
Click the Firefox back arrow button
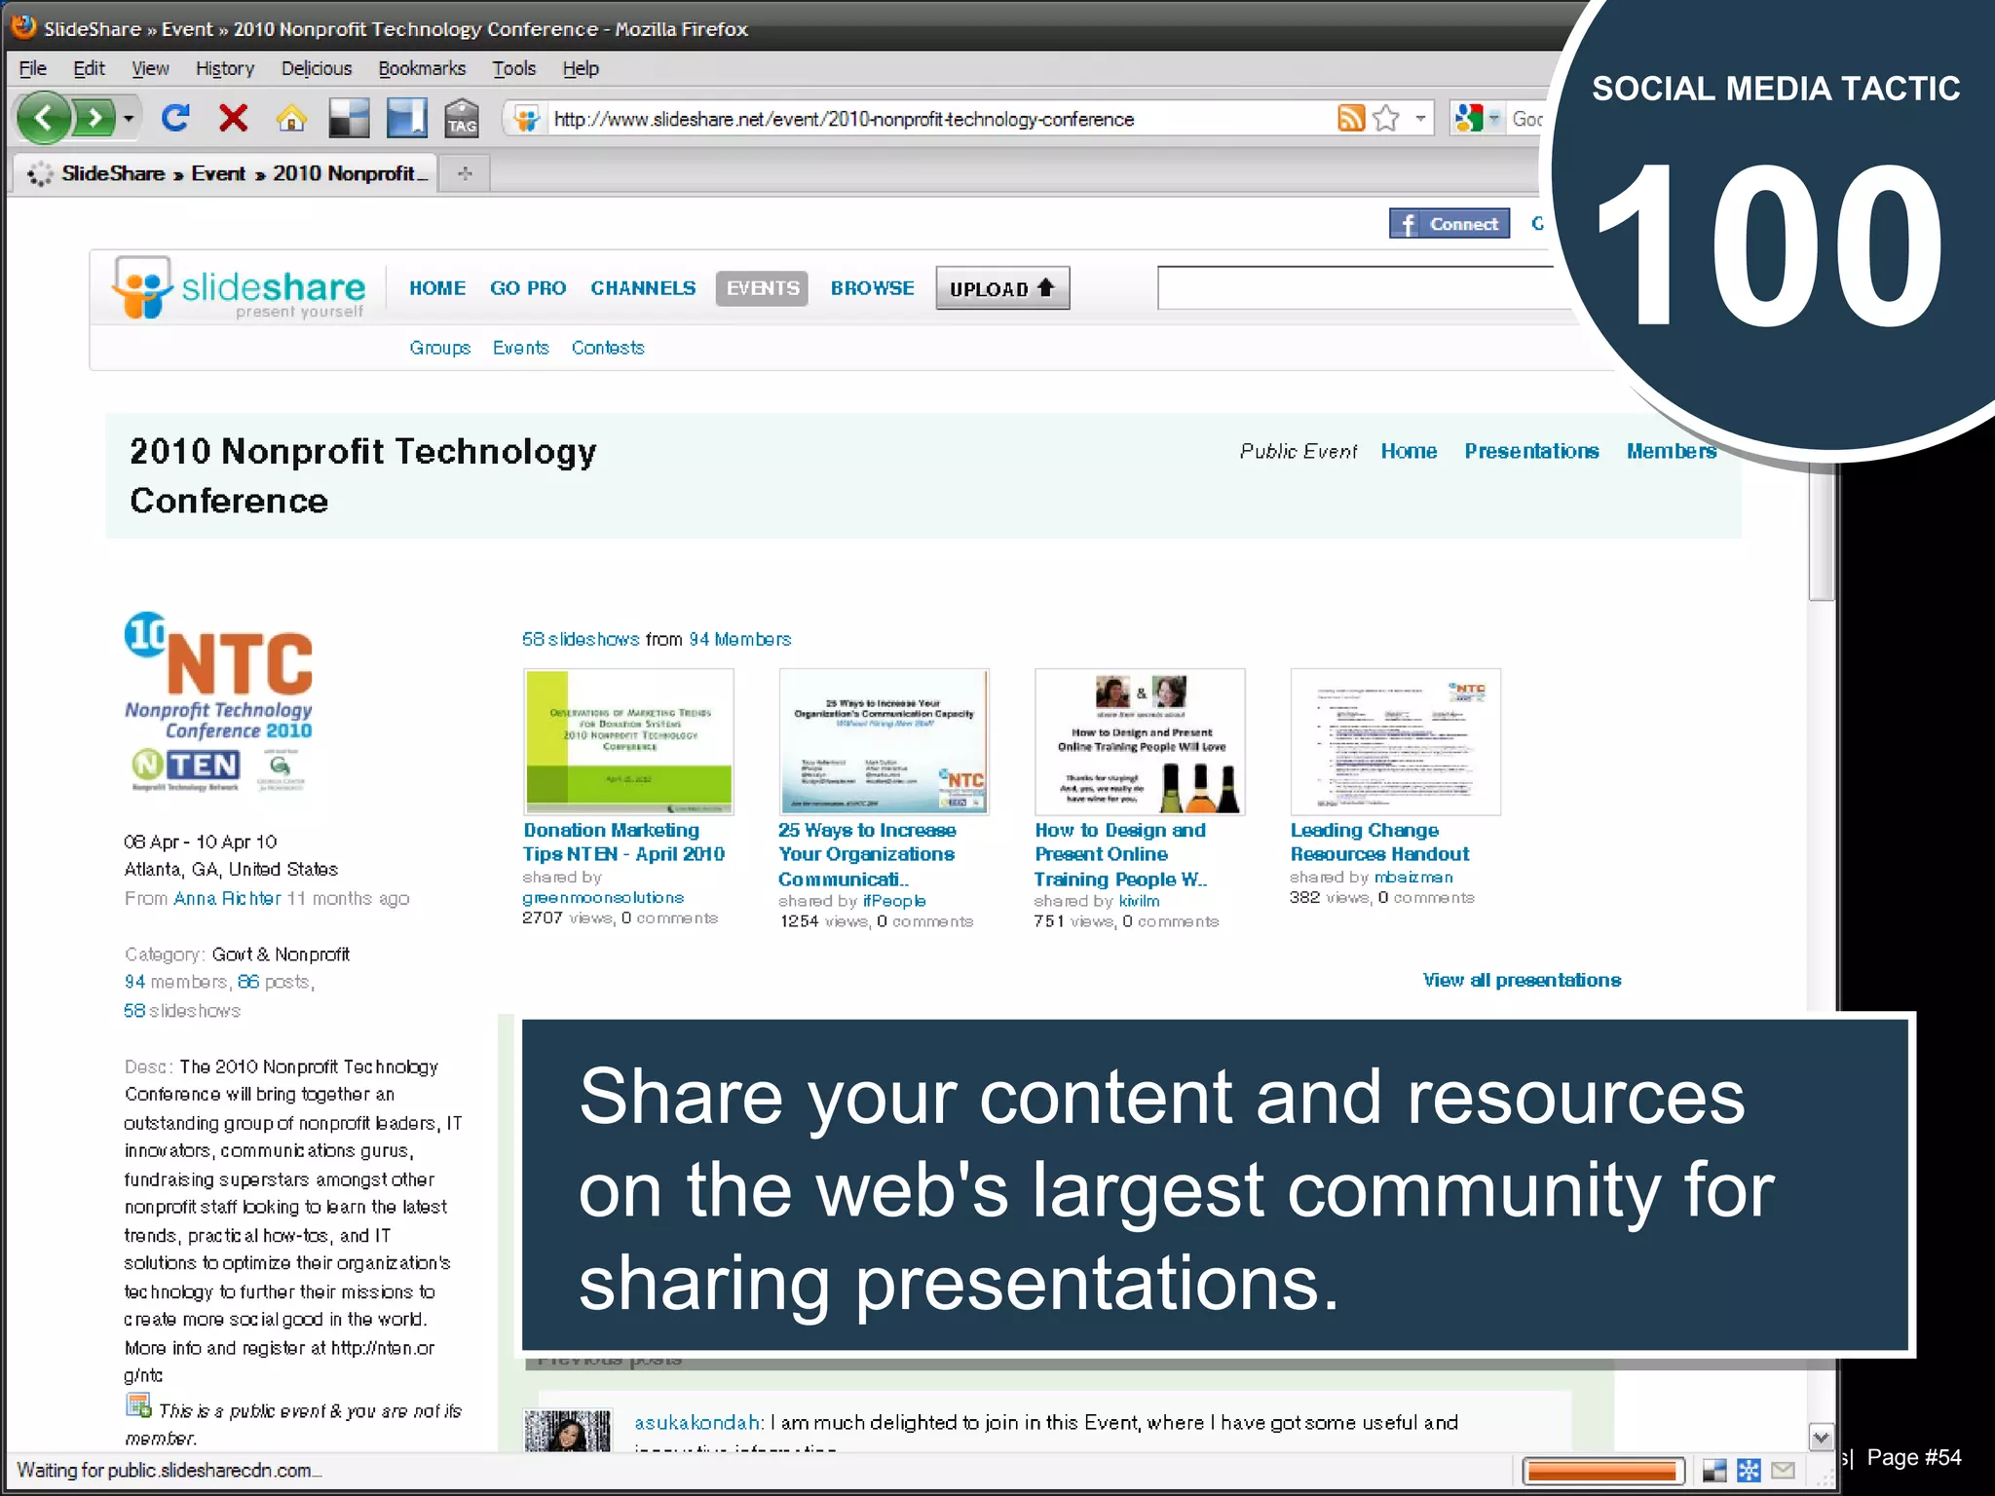coord(43,119)
